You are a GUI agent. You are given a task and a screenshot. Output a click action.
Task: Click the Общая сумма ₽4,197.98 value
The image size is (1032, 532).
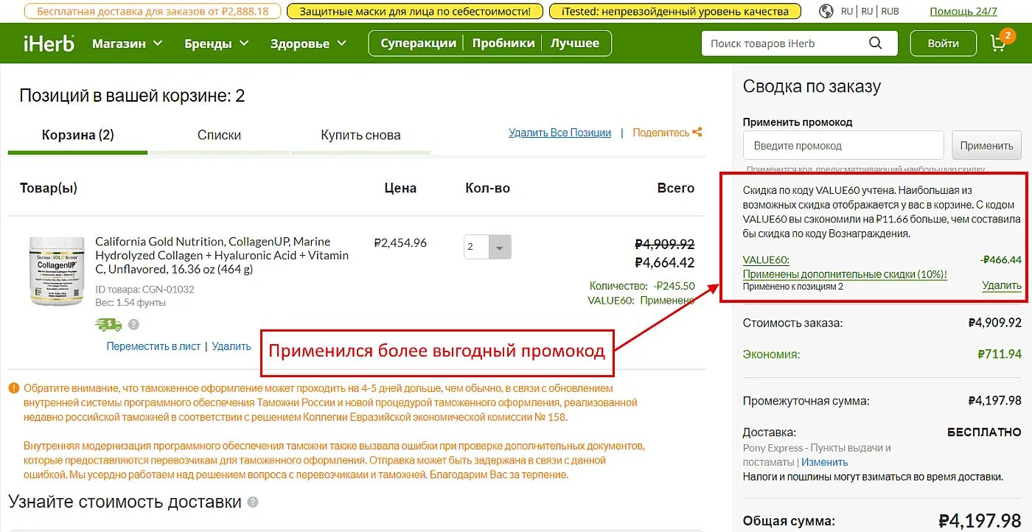(980, 520)
